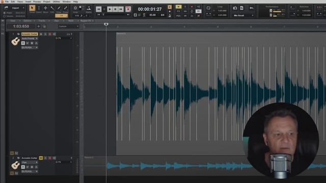Image resolution: width=326 pixels, height=183 pixels.
Task: Open the Utilities menu
Action: coord(57,2)
